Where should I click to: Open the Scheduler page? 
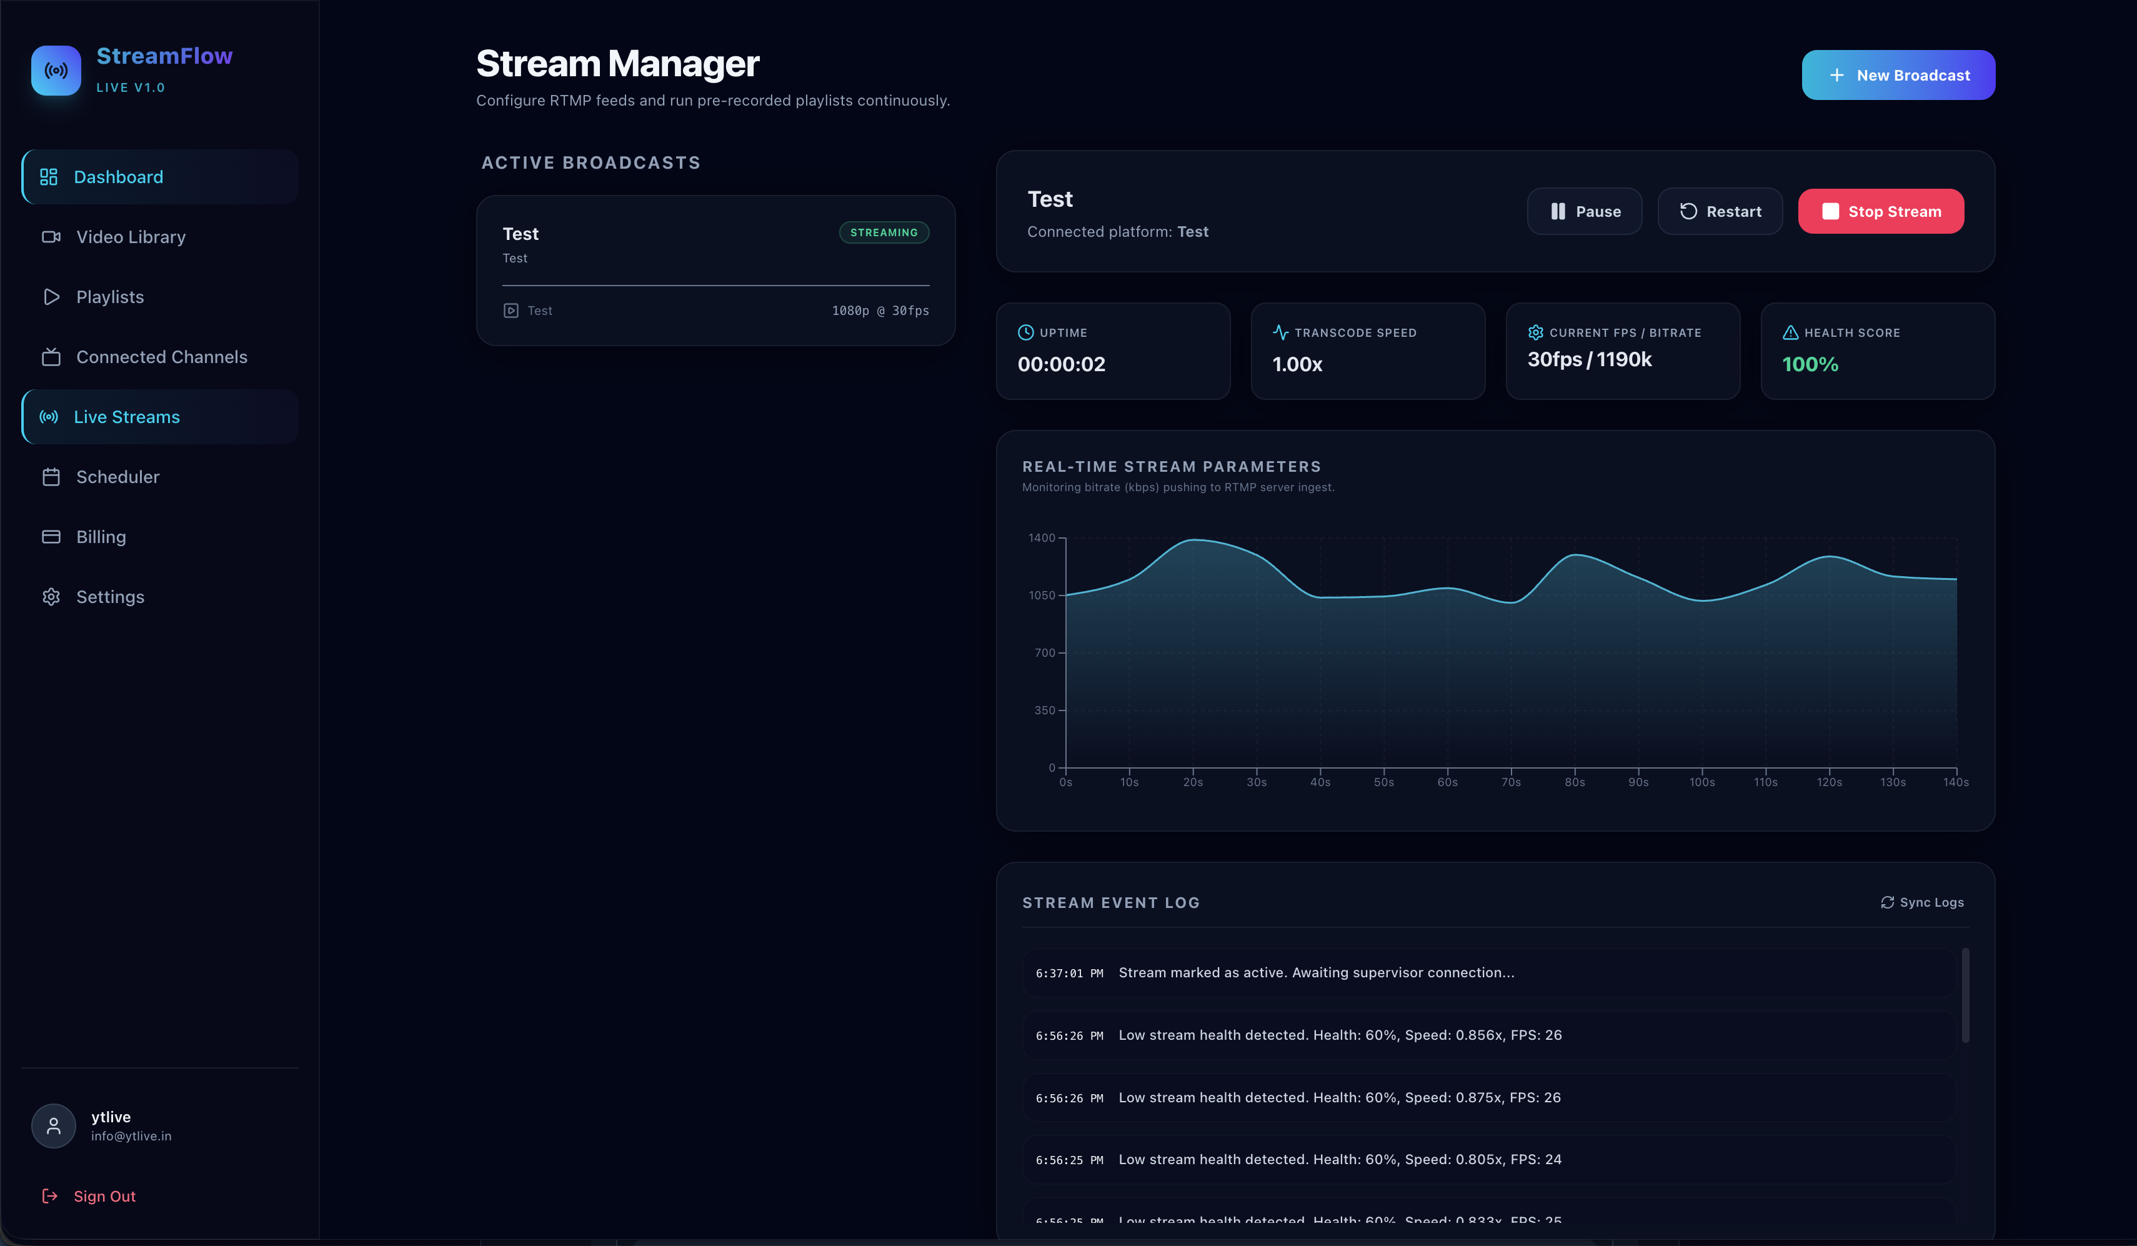(x=160, y=477)
